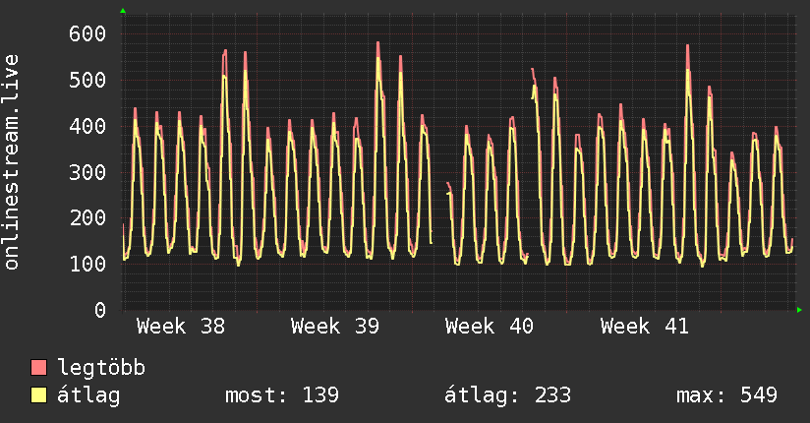
Task: Click the max: 549 statistic
Action: point(726,395)
